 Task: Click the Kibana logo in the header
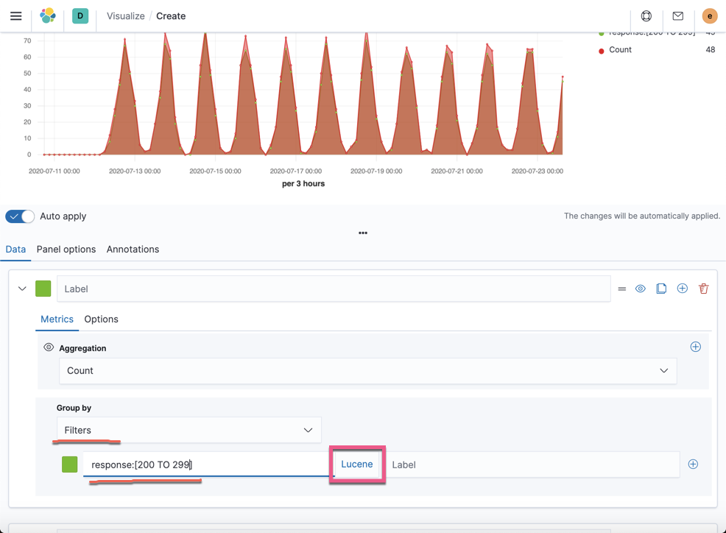(47, 15)
